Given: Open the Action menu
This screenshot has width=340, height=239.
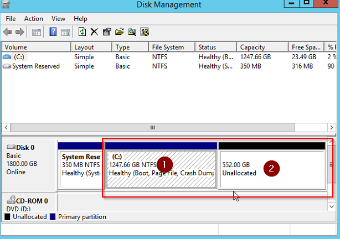Looking at the screenshot, I should (33, 19).
